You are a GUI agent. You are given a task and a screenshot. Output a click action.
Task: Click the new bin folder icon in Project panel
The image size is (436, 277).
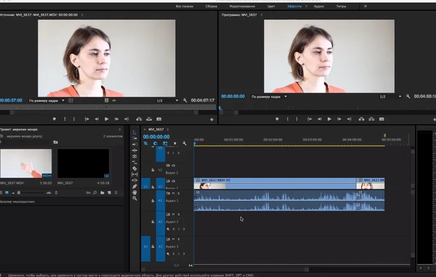[x=102, y=193]
